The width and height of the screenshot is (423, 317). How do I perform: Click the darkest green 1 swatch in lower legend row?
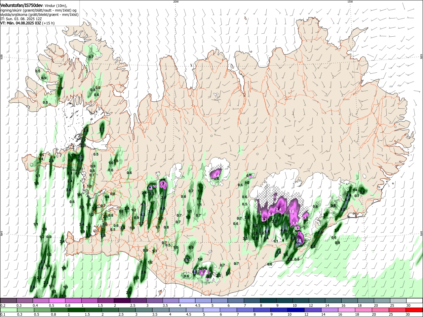[76, 310]
